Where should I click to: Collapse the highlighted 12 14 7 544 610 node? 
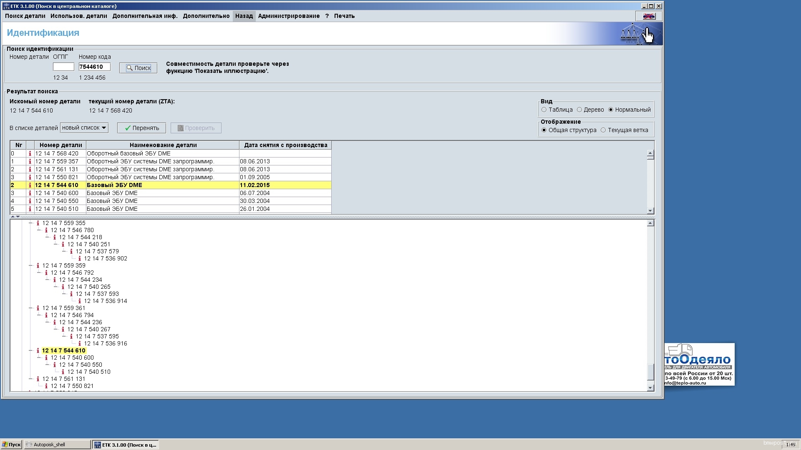point(30,350)
